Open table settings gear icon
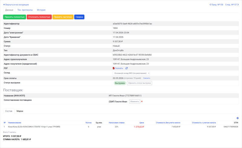 [x=237, y=118]
